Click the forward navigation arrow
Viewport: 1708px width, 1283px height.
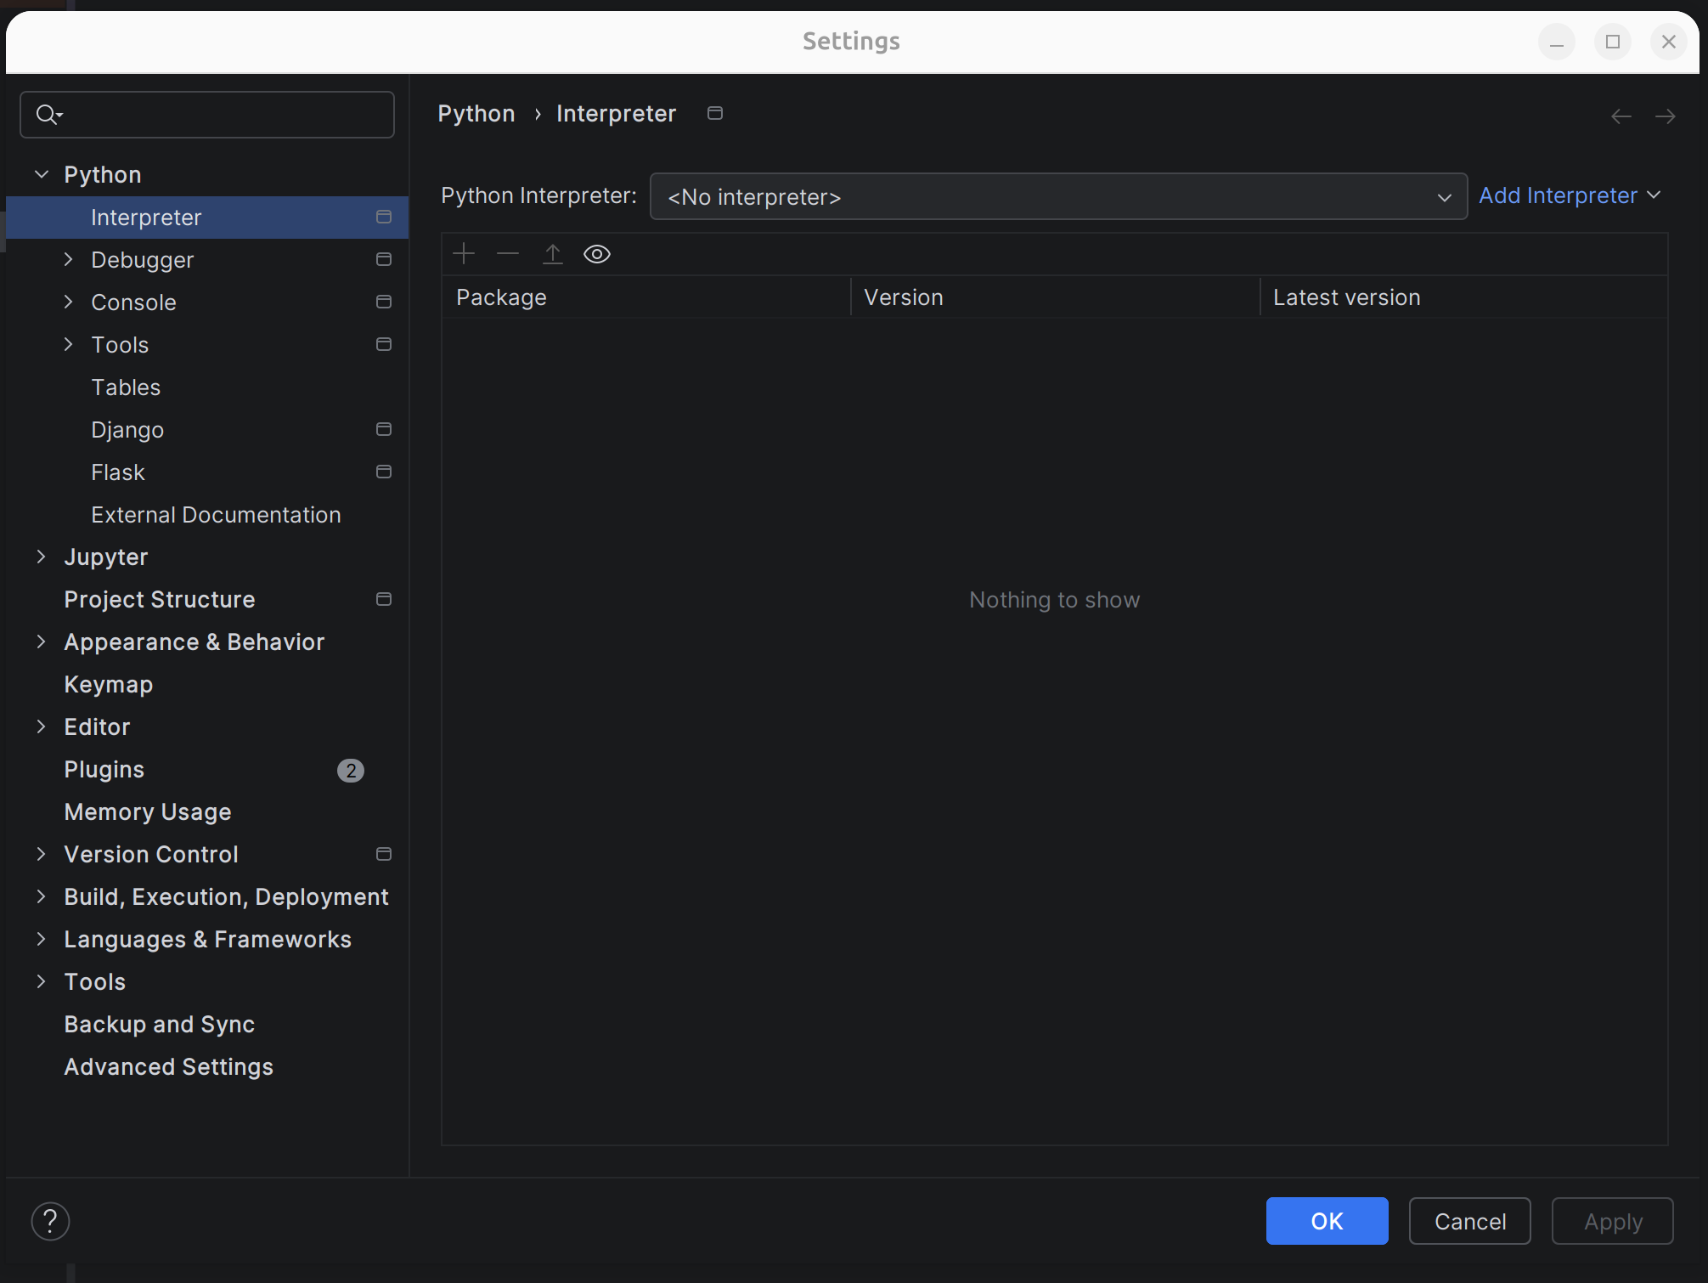[1666, 116]
